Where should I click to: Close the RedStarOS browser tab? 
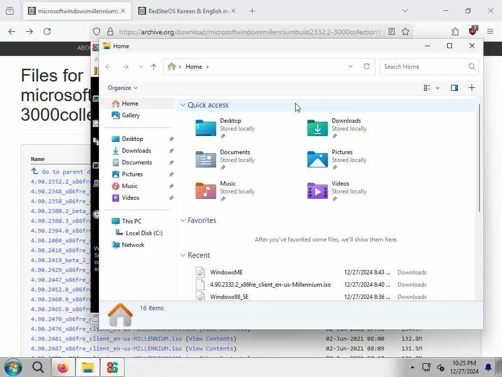[x=233, y=11]
